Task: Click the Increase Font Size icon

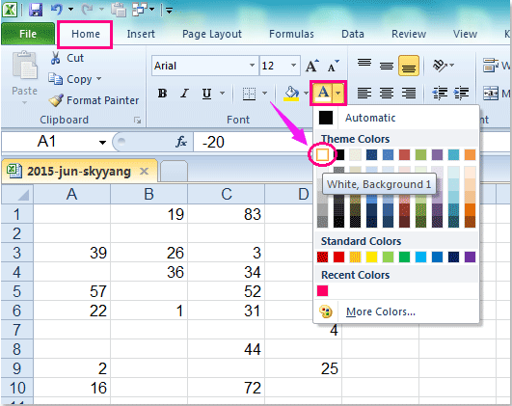Action: pyautogui.click(x=312, y=66)
